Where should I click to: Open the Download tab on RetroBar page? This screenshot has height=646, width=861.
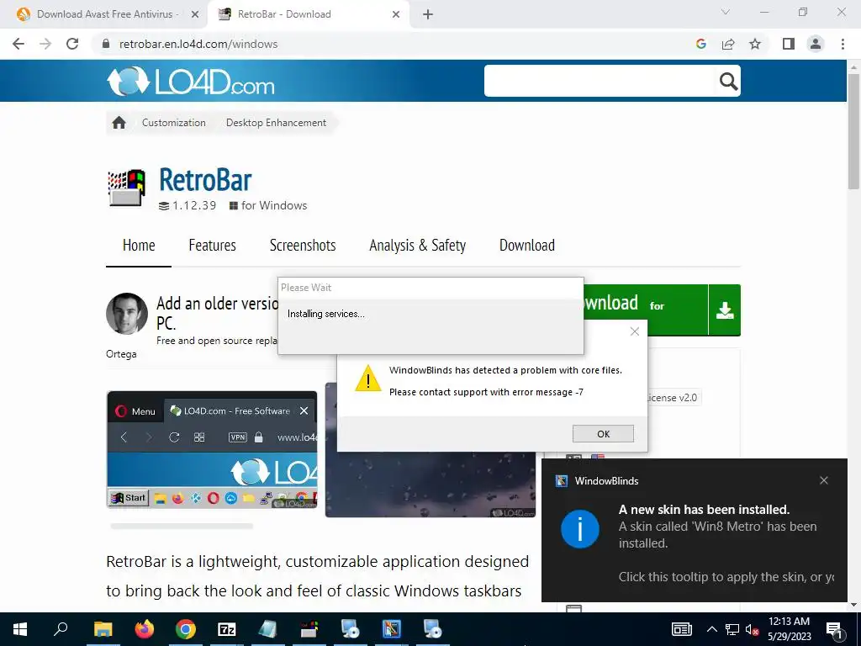click(x=527, y=245)
